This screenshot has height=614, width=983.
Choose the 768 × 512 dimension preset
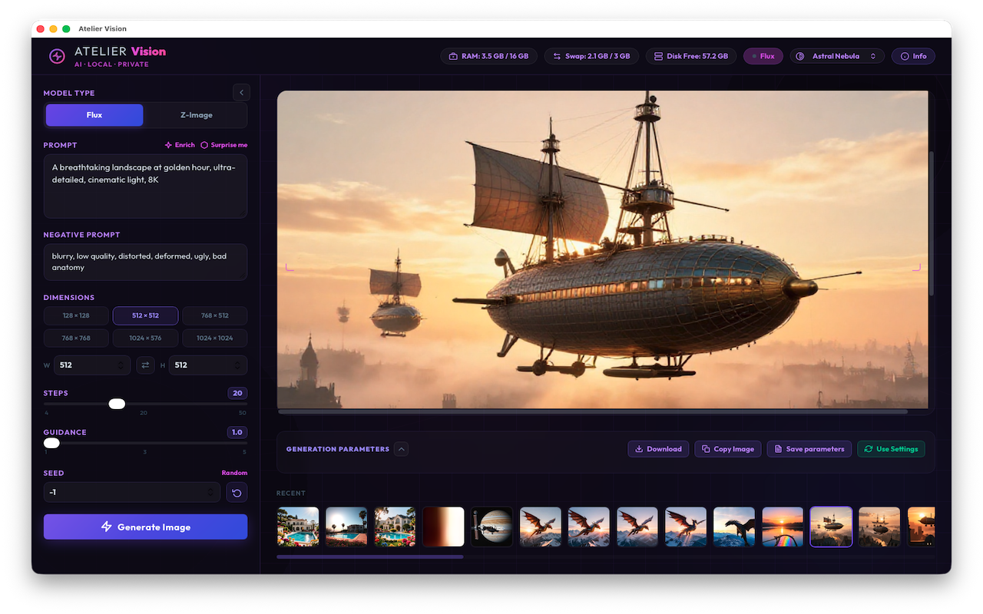point(215,315)
